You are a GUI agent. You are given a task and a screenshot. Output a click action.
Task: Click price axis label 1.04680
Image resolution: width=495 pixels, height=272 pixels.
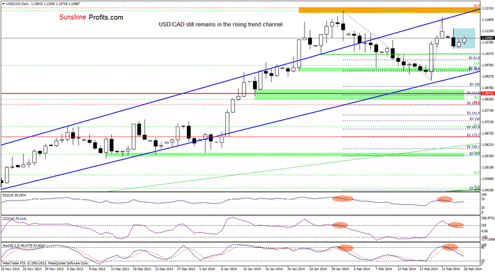pos(488,179)
